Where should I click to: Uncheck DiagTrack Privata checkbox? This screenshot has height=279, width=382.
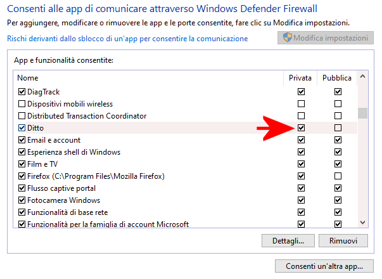(x=301, y=92)
